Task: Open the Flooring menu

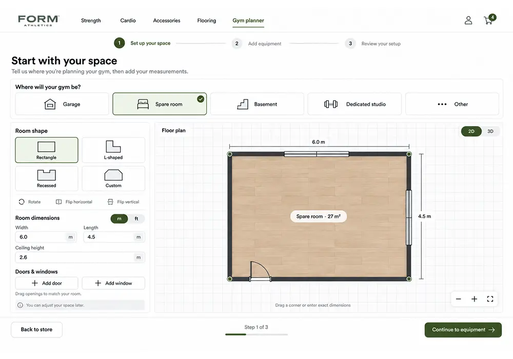Action: tap(206, 21)
